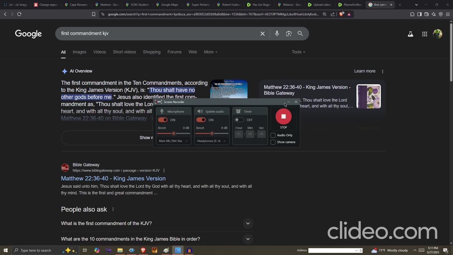Click Learn more about AI Overview
453x255 pixels.
pos(365,71)
